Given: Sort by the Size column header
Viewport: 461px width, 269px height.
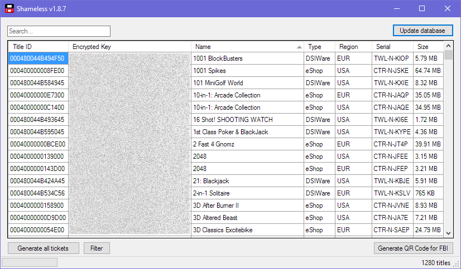Looking at the screenshot, I should pos(428,47).
